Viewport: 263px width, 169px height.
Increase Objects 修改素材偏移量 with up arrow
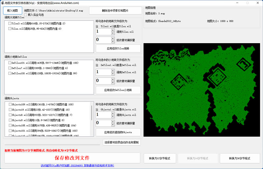coord(113,122)
